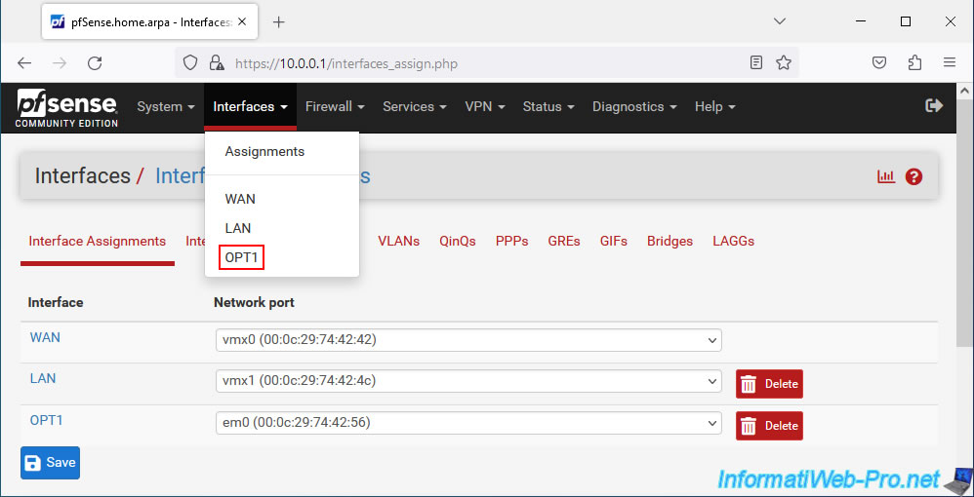Go back to the previous page
This screenshot has width=974, height=497.
24,62
